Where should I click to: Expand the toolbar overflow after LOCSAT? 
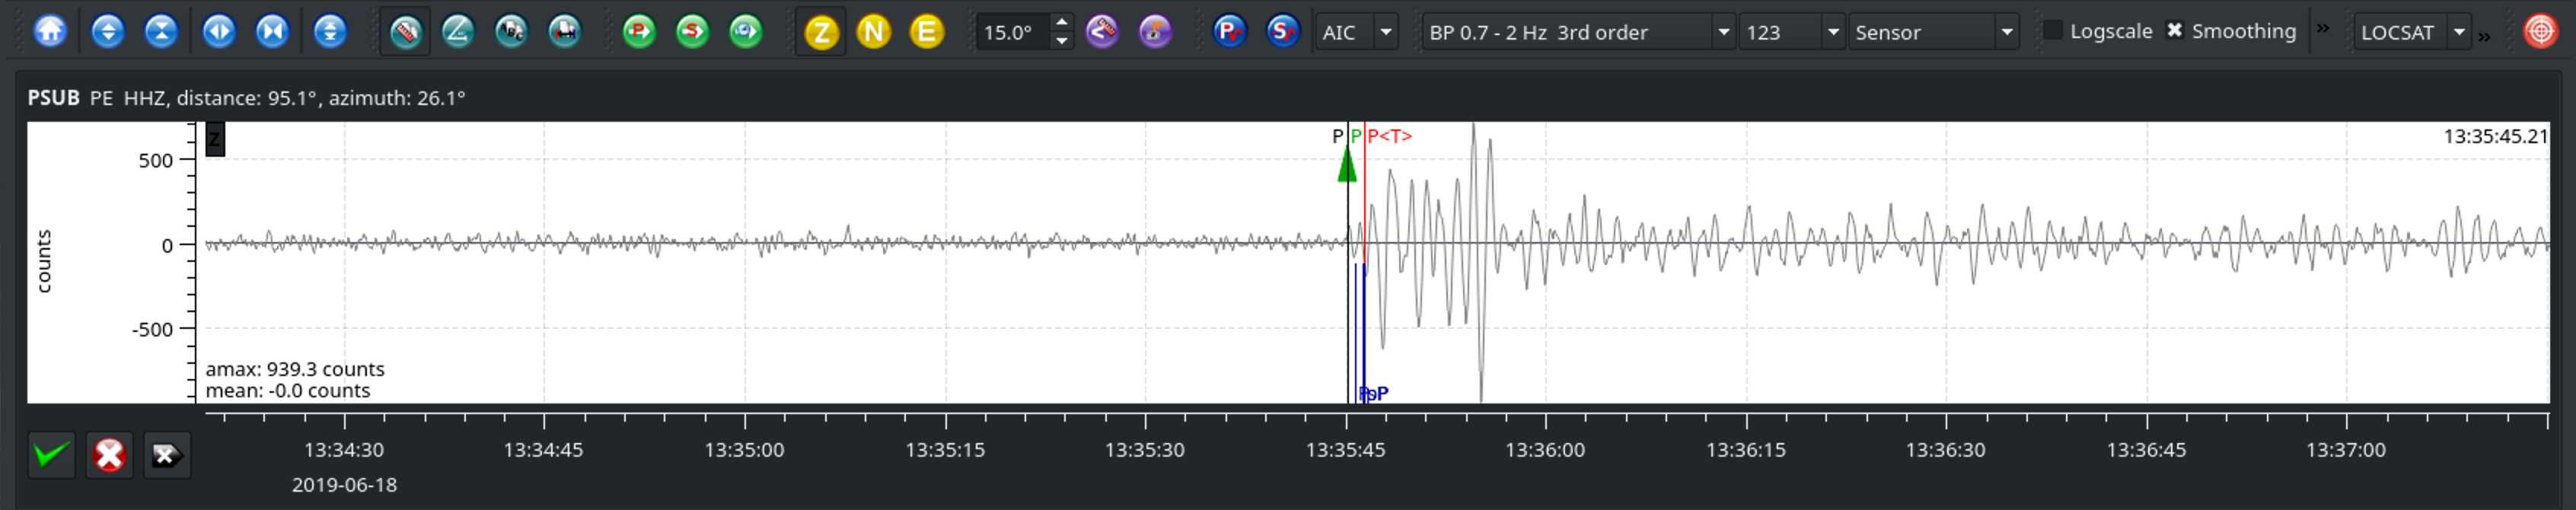[2484, 37]
